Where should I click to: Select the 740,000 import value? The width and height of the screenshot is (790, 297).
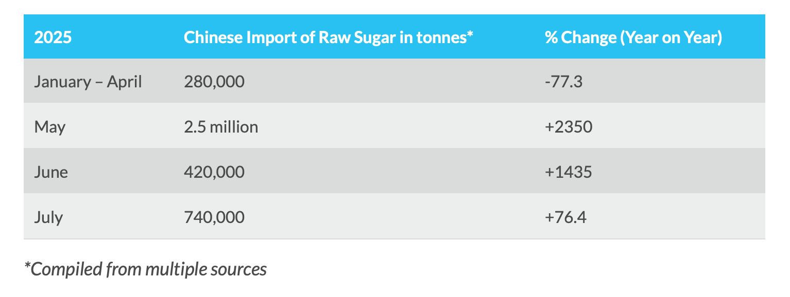pyautogui.click(x=214, y=217)
